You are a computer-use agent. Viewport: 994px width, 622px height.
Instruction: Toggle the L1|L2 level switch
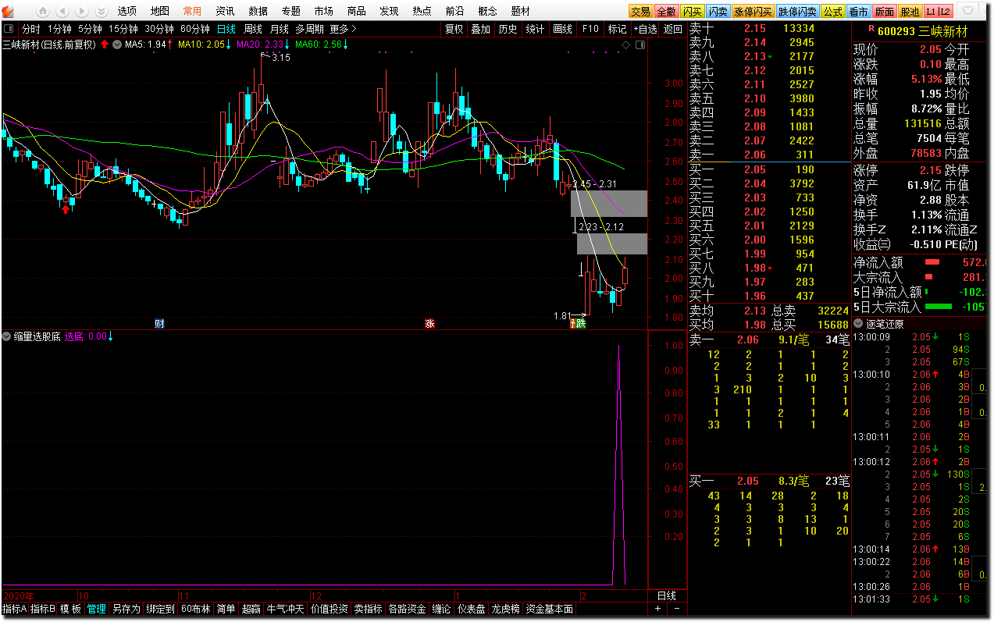tap(939, 12)
